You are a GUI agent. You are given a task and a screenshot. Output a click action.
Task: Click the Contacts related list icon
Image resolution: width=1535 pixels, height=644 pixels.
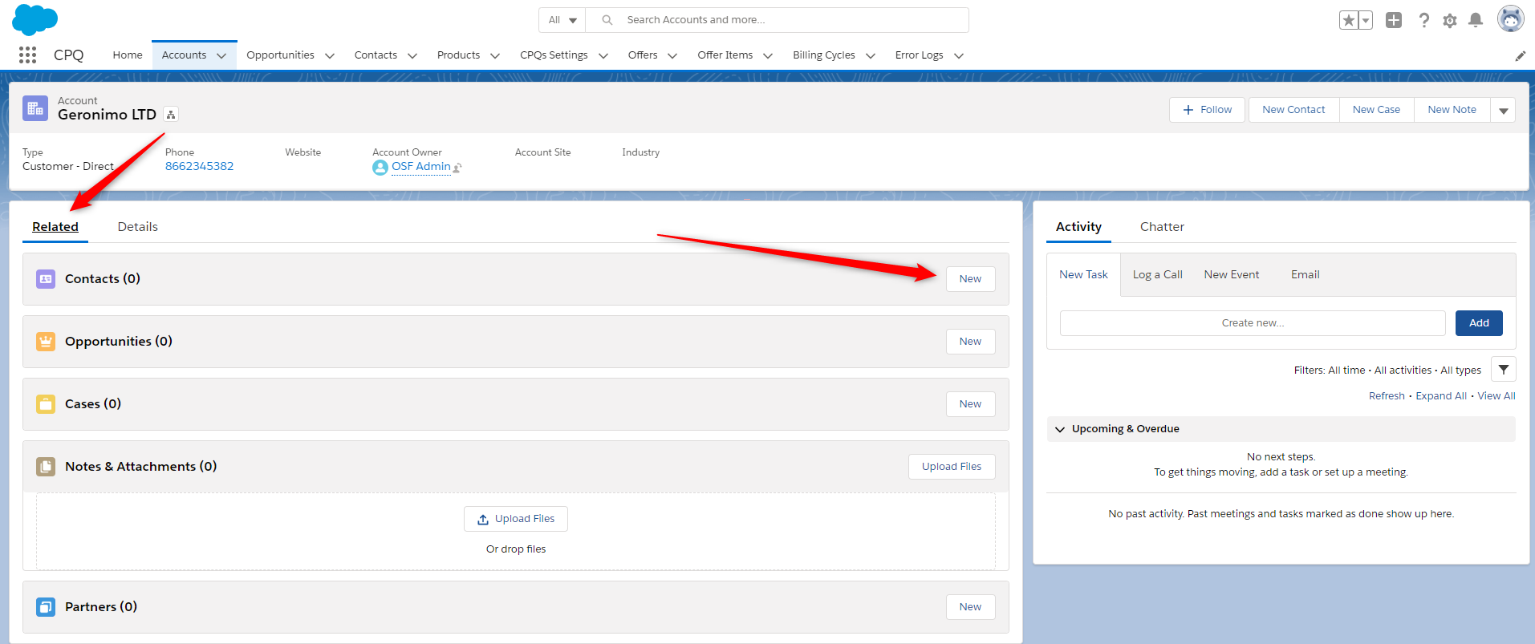point(46,279)
